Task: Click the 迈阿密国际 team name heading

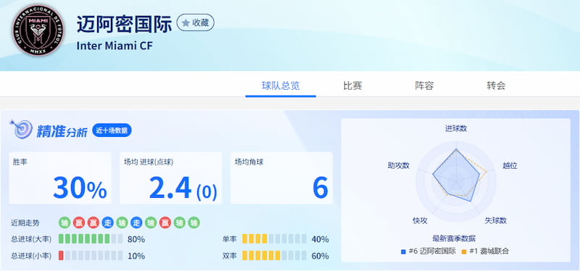Action: pyautogui.click(x=124, y=25)
